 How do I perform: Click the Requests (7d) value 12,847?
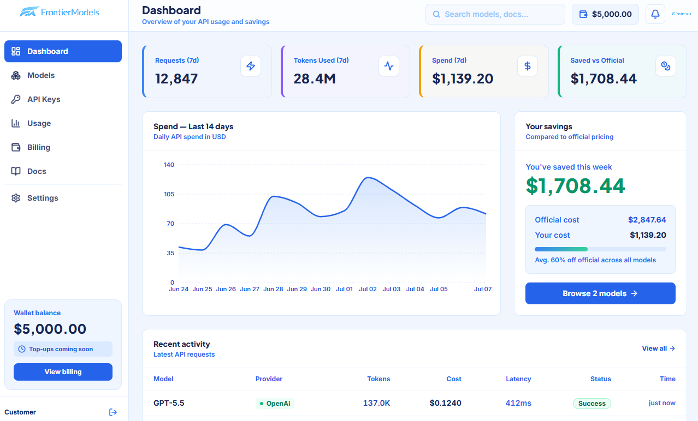pyautogui.click(x=176, y=79)
